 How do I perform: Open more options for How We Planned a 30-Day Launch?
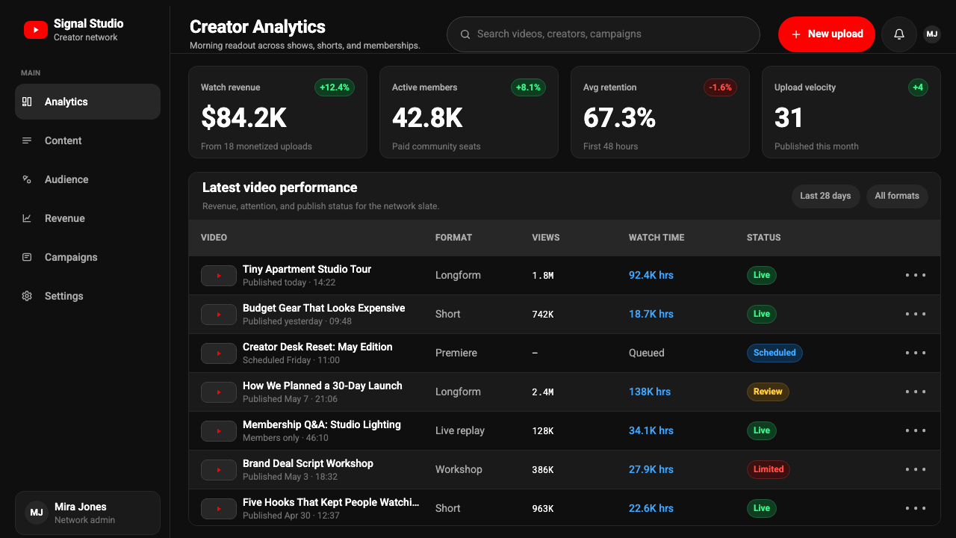coord(916,392)
